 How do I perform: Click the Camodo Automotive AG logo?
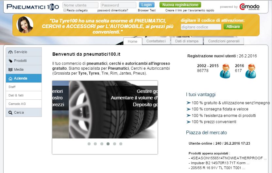(x=249, y=7)
